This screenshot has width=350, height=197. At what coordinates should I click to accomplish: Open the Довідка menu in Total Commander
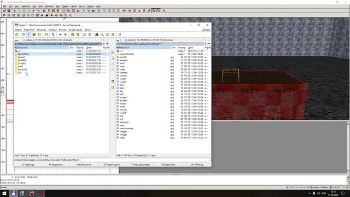(206, 30)
